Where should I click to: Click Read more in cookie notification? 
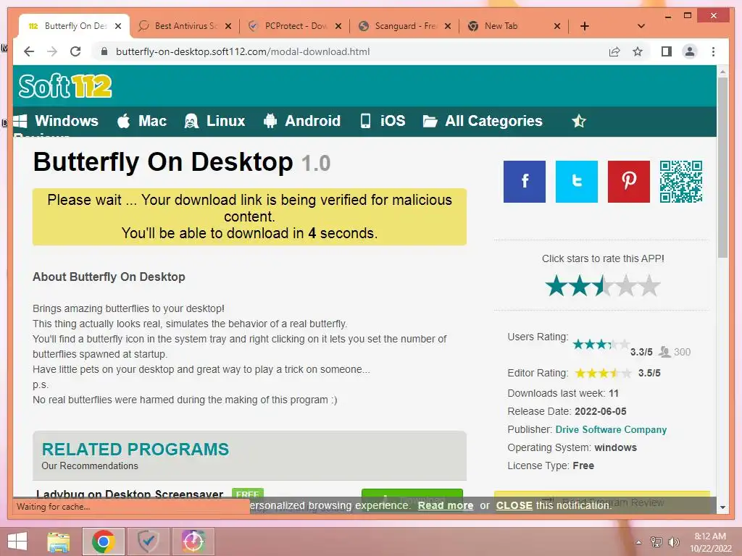(x=446, y=505)
